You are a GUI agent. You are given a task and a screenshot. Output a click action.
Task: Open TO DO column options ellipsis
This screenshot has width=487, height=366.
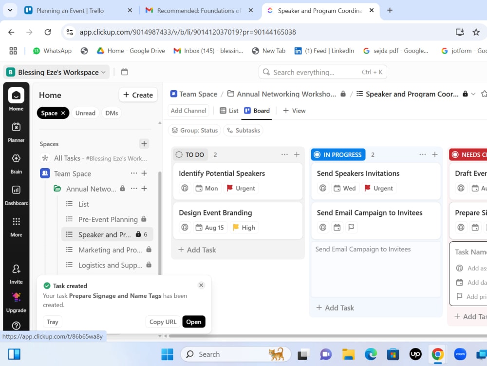pos(284,154)
